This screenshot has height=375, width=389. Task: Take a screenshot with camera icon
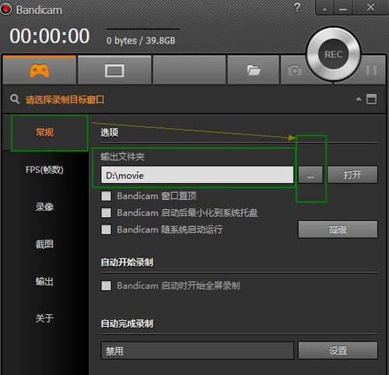[295, 70]
